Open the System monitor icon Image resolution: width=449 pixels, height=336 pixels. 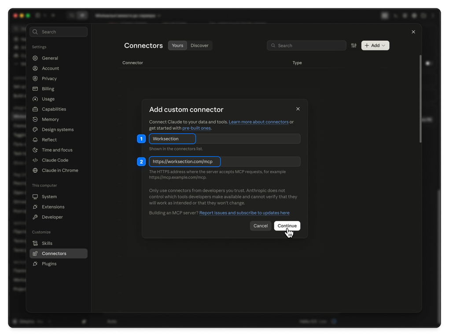pyautogui.click(x=35, y=197)
